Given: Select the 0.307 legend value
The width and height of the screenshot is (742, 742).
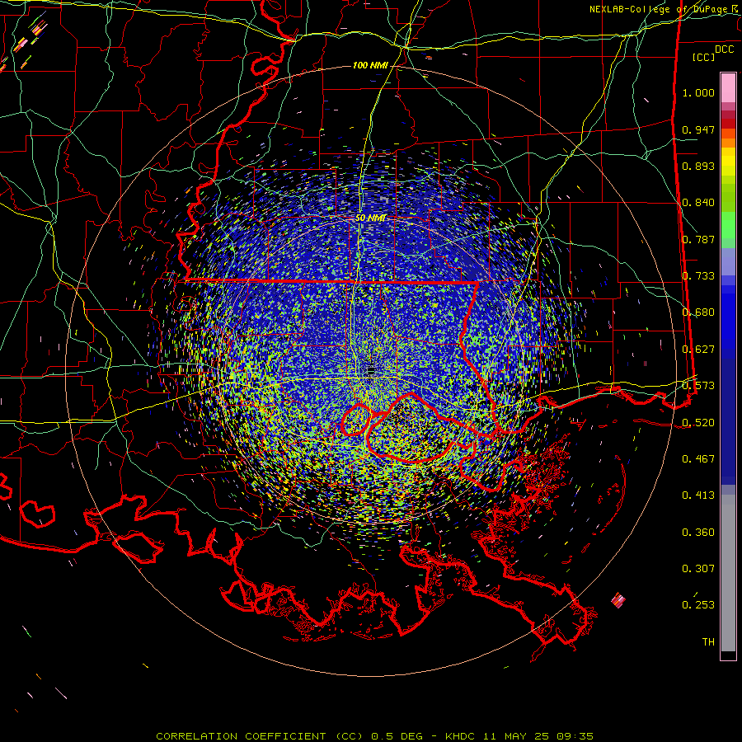Looking at the screenshot, I should click(698, 569).
